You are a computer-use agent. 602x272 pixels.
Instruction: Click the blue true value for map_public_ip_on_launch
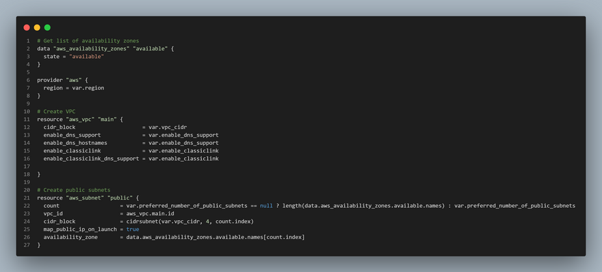tap(133, 230)
